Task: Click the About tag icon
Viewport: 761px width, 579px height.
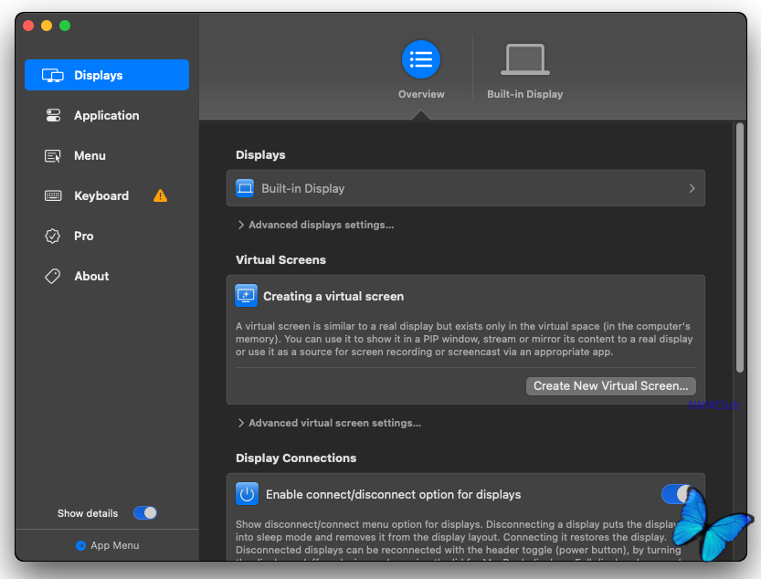Action: pyautogui.click(x=53, y=277)
